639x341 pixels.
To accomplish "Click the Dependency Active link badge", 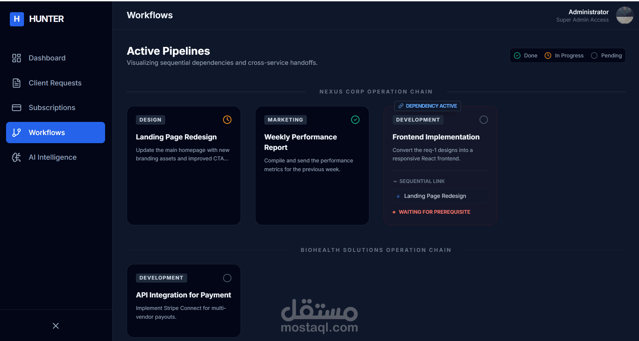I will tap(427, 106).
